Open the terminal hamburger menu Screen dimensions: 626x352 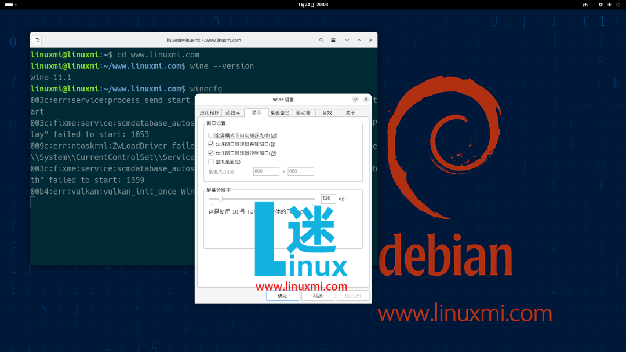tap(333, 40)
